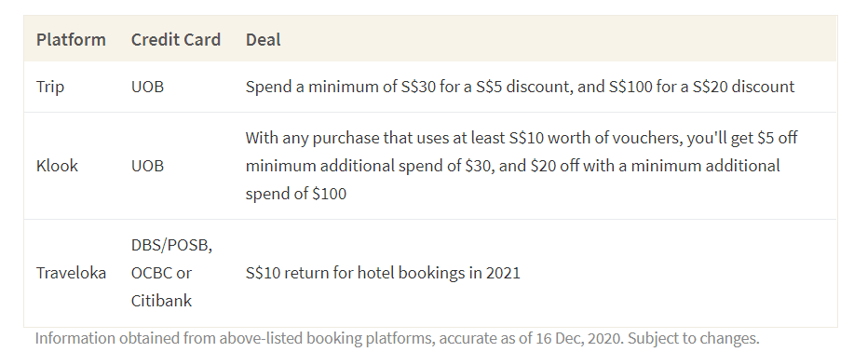
Task: Click the Credit Card column header
Action: point(175,40)
